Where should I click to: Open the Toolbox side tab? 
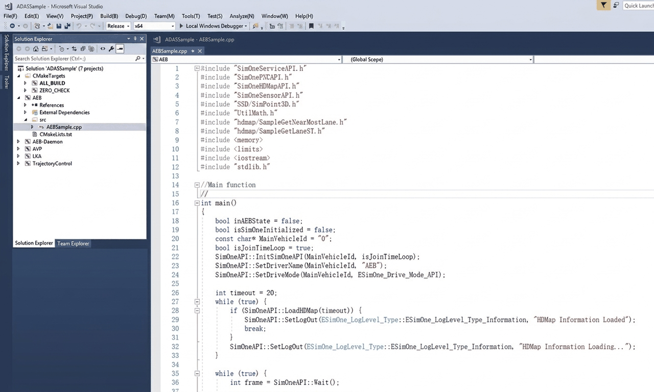coord(7,82)
